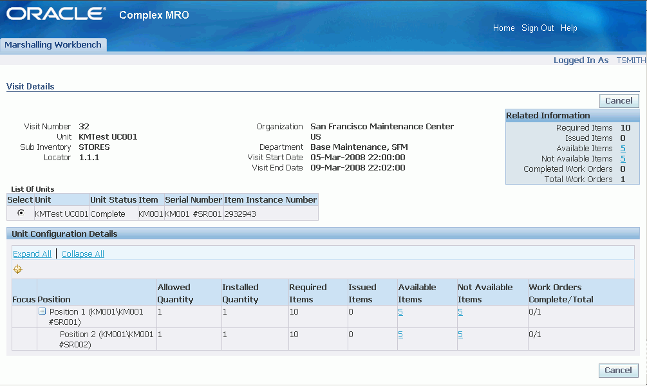
Task: Select Position 1 (KM001\KM001 #SR001) row text
Action: tap(96, 317)
